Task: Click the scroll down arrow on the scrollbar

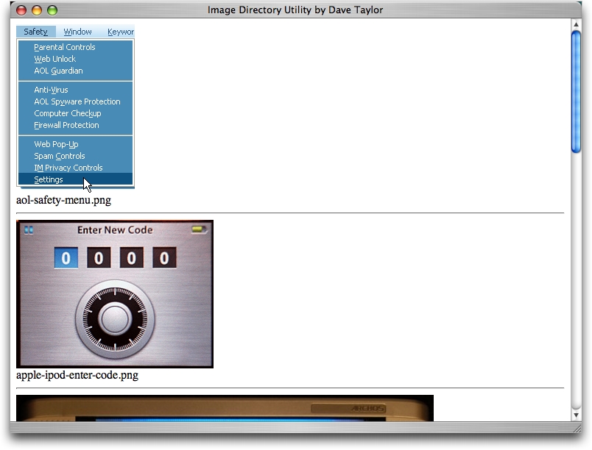Action: [577, 415]
